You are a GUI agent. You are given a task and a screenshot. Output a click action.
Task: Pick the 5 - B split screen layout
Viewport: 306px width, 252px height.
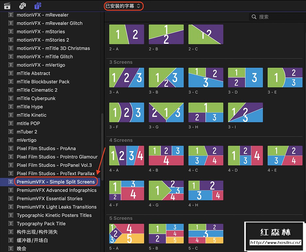166,233
